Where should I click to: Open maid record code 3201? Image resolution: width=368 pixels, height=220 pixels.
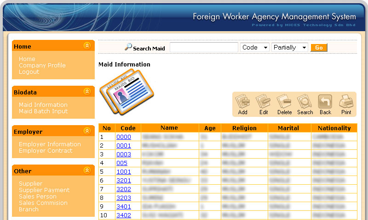123,181
